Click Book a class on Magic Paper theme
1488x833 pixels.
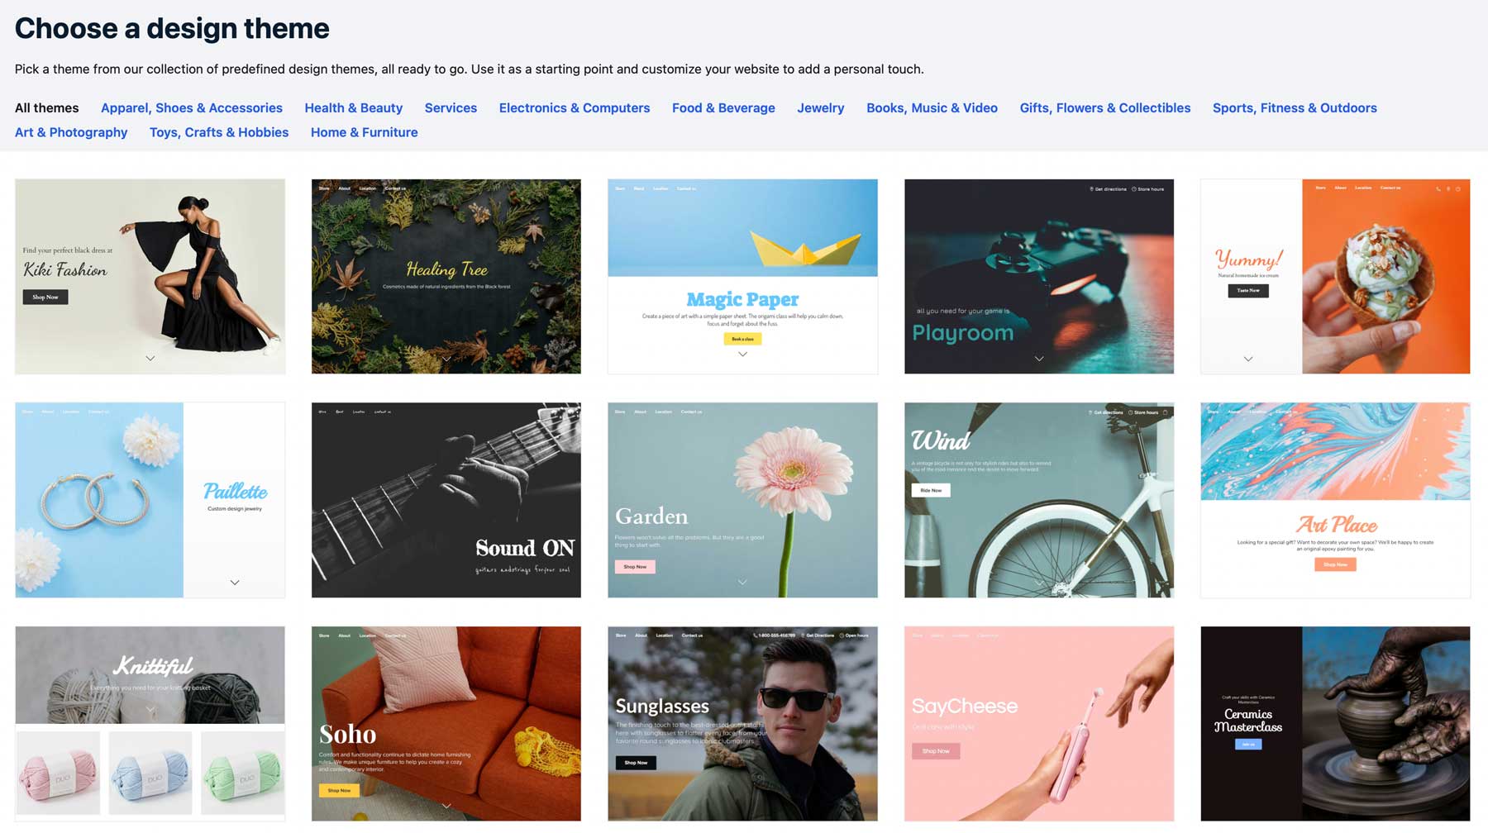[x=742, y=339]
